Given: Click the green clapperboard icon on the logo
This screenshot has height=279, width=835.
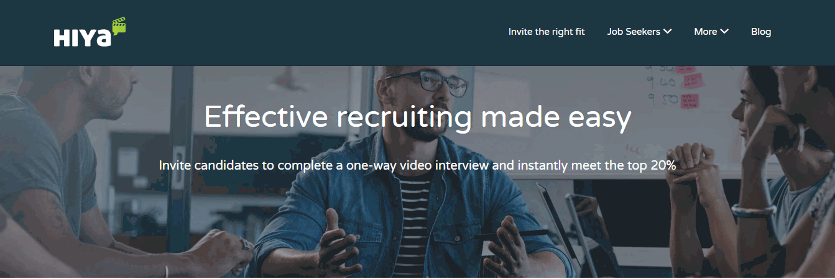Looking at the screenshot, I should point(118,27).
